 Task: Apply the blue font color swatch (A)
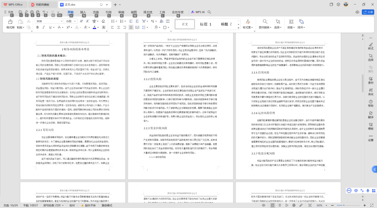95,28
